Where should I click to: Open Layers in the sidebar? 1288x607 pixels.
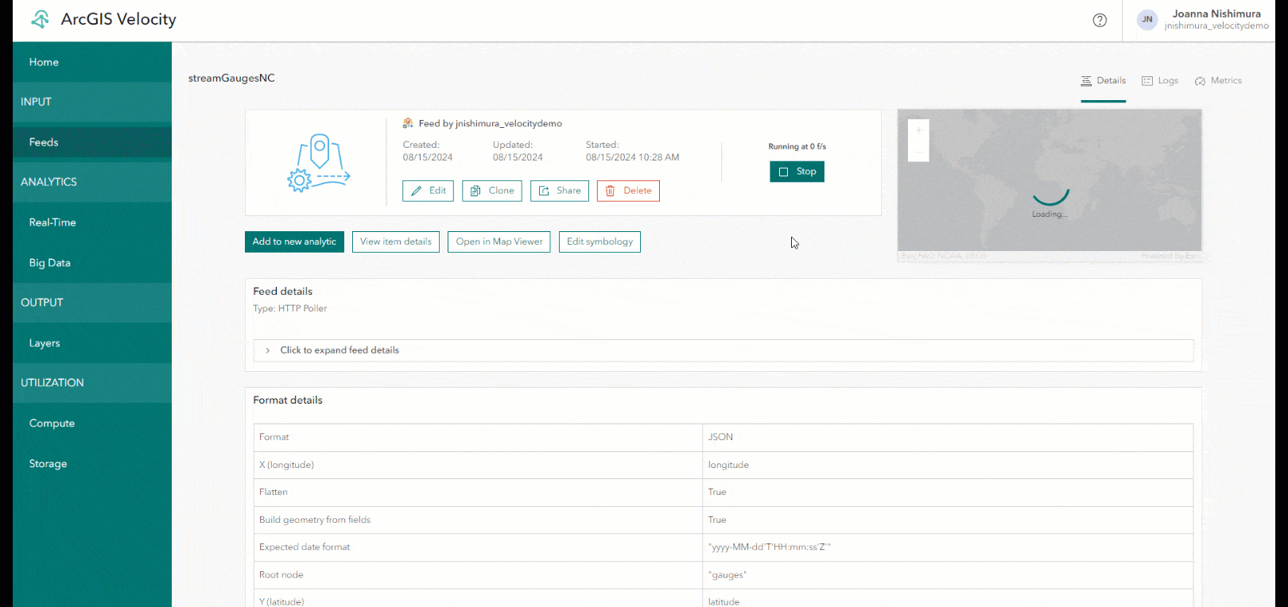pyautogui.click(x=92, y=343)
